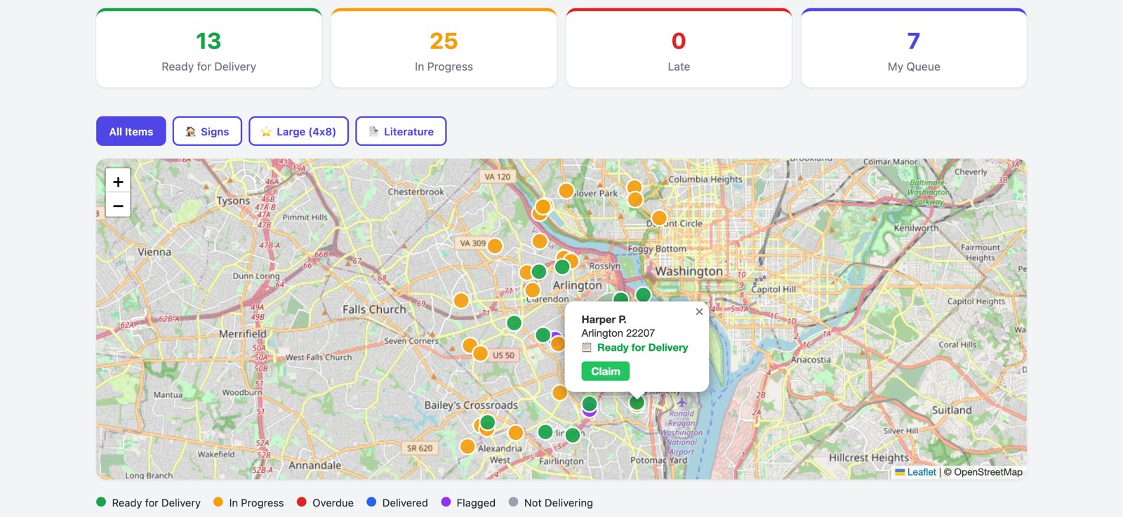Filter map by Signs
Screen dimensions: 1123x517
207,131
